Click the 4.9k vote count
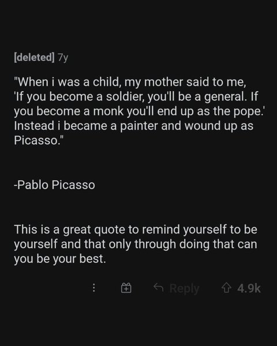The height and width of the screenshot is (346, 277). tap(249, 288)
